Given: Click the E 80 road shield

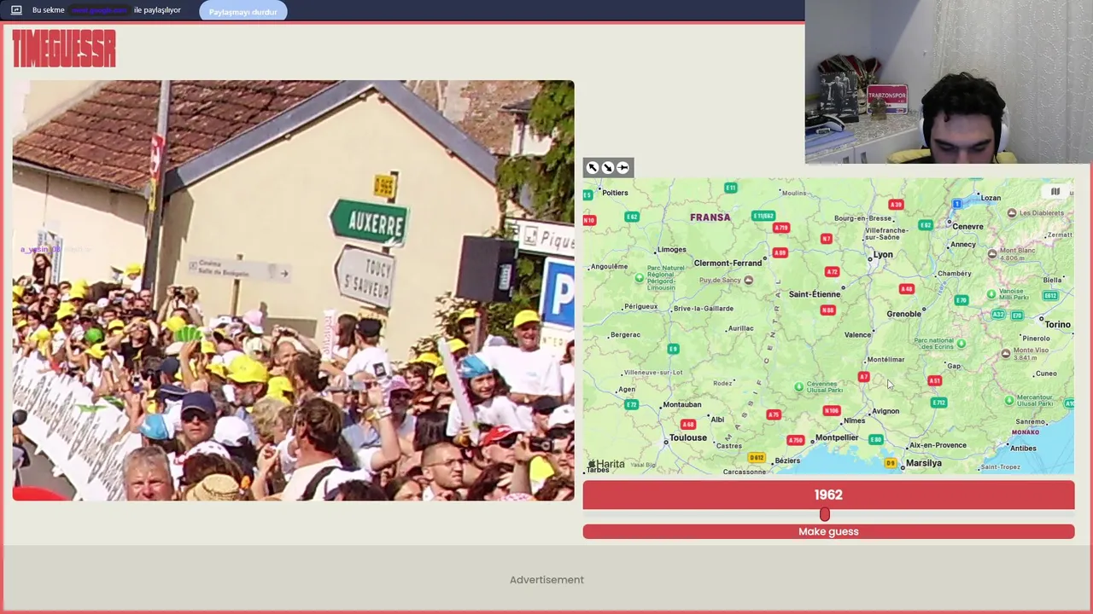Looking at the screenshot, I should (x=875, y=439).
